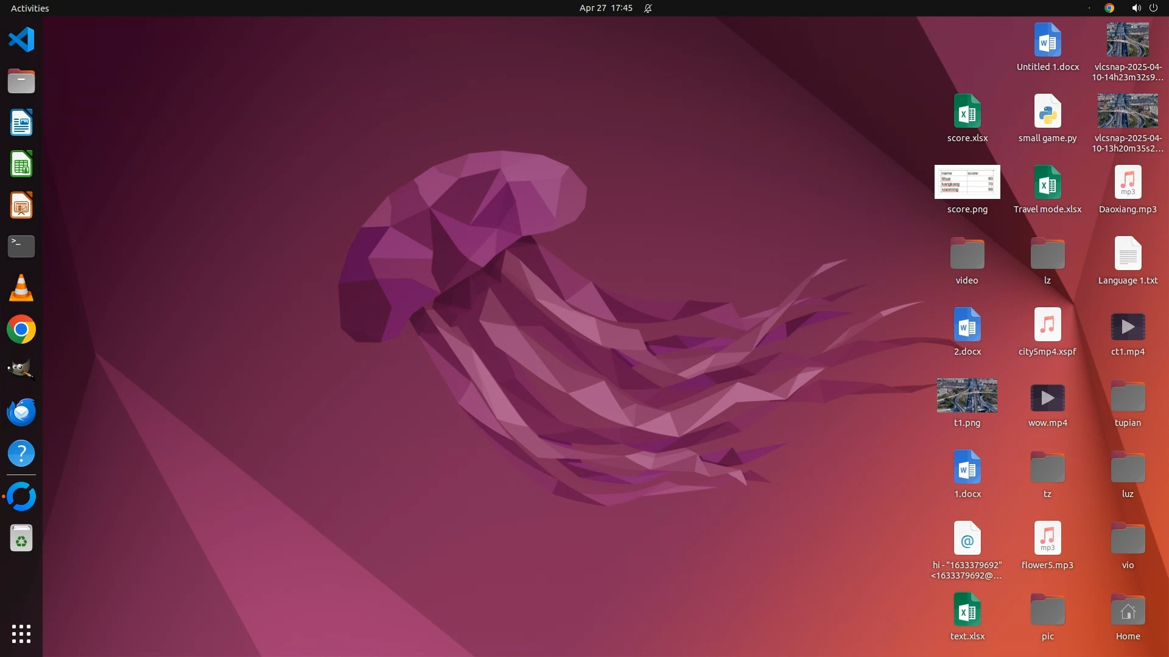Launch LibreOffice Impress from the dock
Screen dimensions: 1169x657
pyautogui.click(x=21, y=206)
